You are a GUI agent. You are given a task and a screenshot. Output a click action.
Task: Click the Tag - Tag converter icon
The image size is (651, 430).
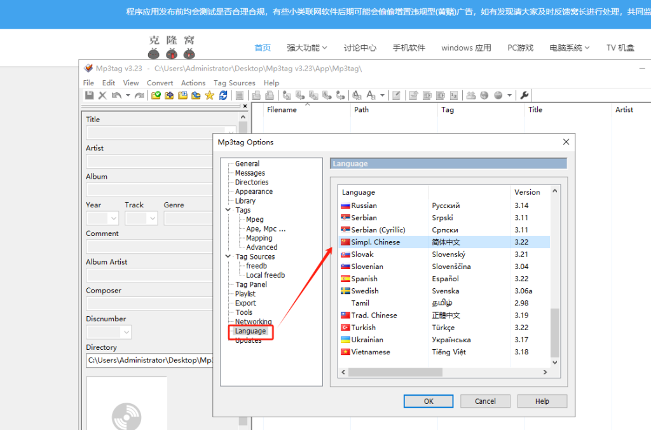[341, 95]
